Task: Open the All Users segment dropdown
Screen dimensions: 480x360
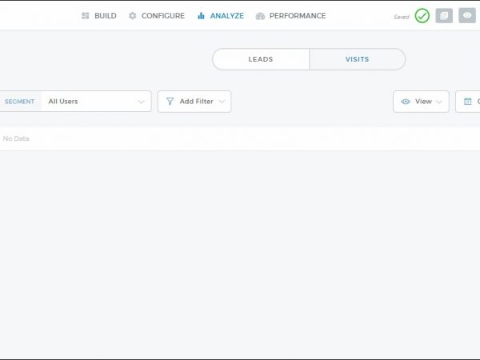Action: click(96, 102)
